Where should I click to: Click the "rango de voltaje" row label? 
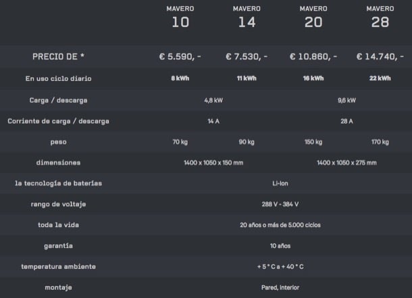[58, 204]
